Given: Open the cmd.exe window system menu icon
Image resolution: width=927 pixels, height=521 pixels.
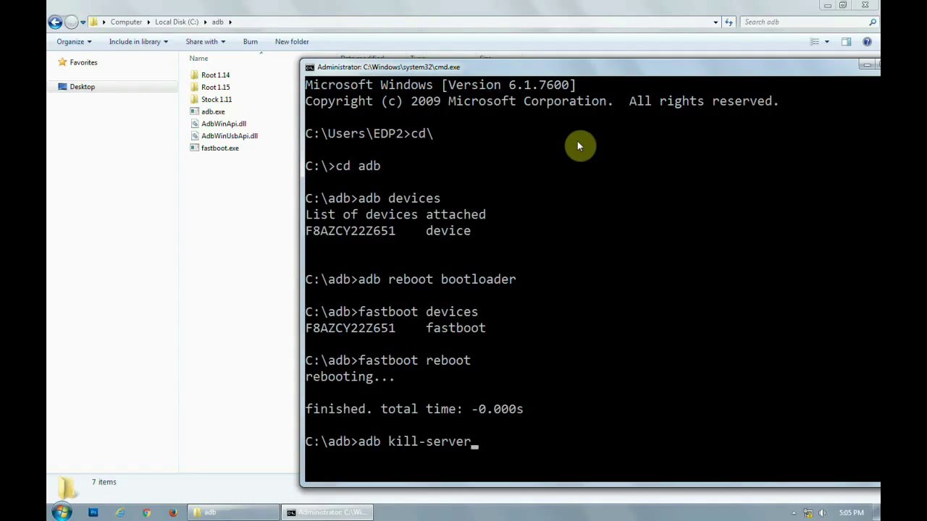Looking at the screenshot, I should point(310,67).
